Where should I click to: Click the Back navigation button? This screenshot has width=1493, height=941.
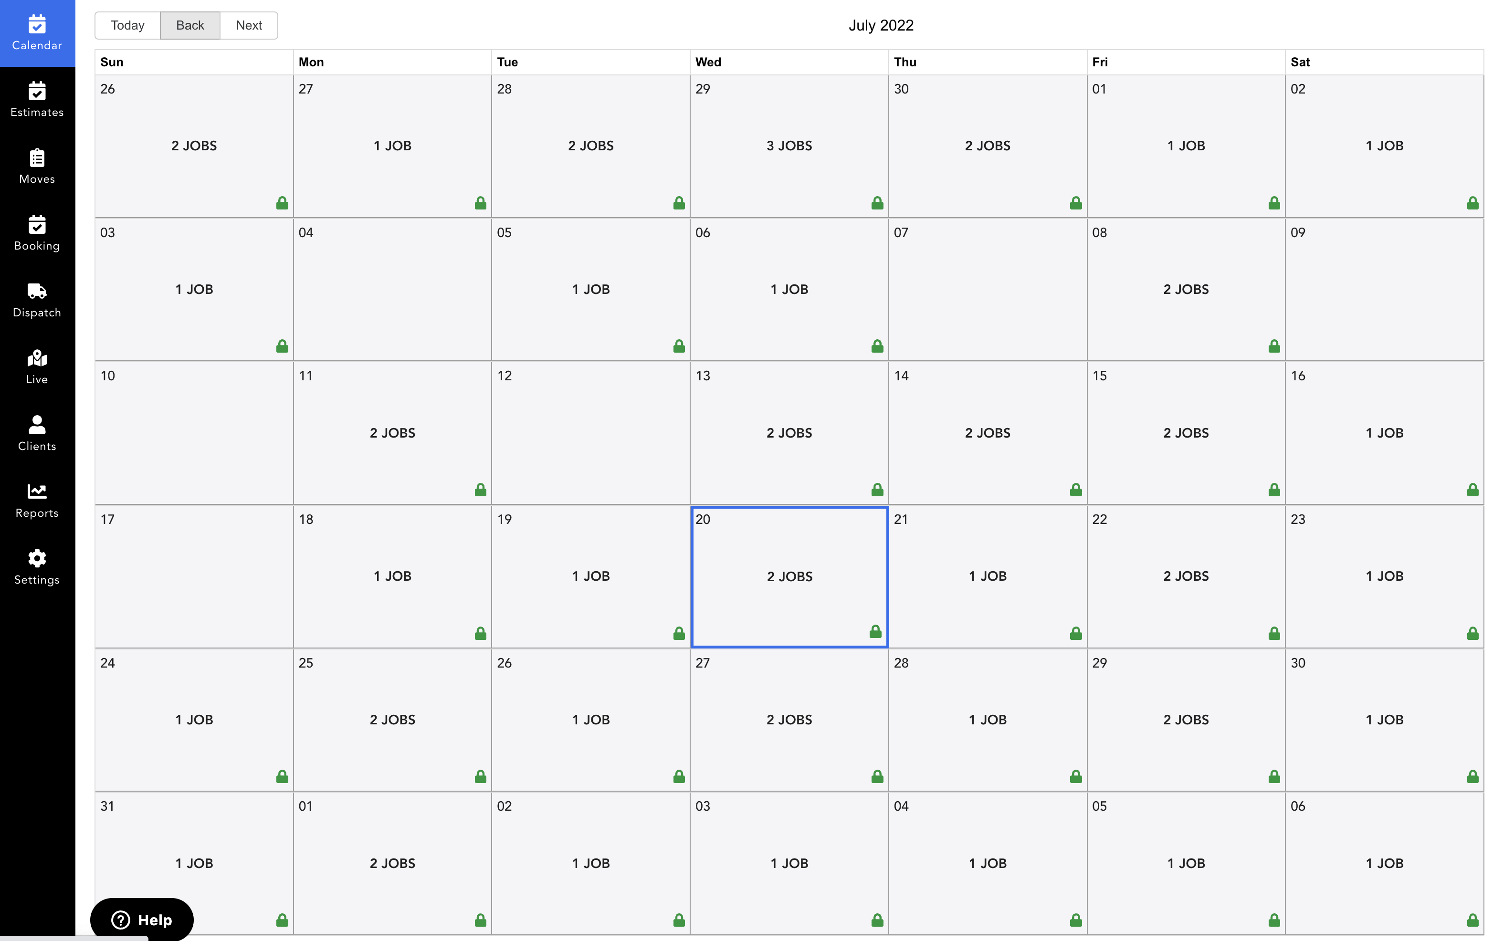click(x=190, y=24)
